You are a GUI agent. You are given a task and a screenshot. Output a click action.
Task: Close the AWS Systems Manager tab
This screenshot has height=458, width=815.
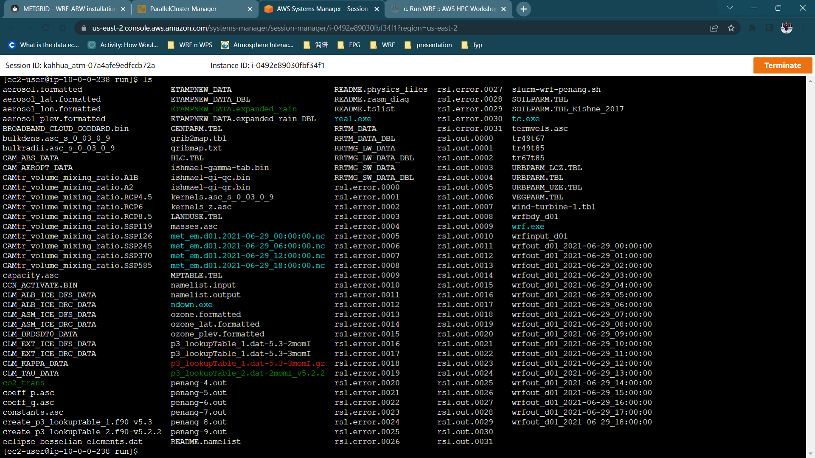click(377, 9)
